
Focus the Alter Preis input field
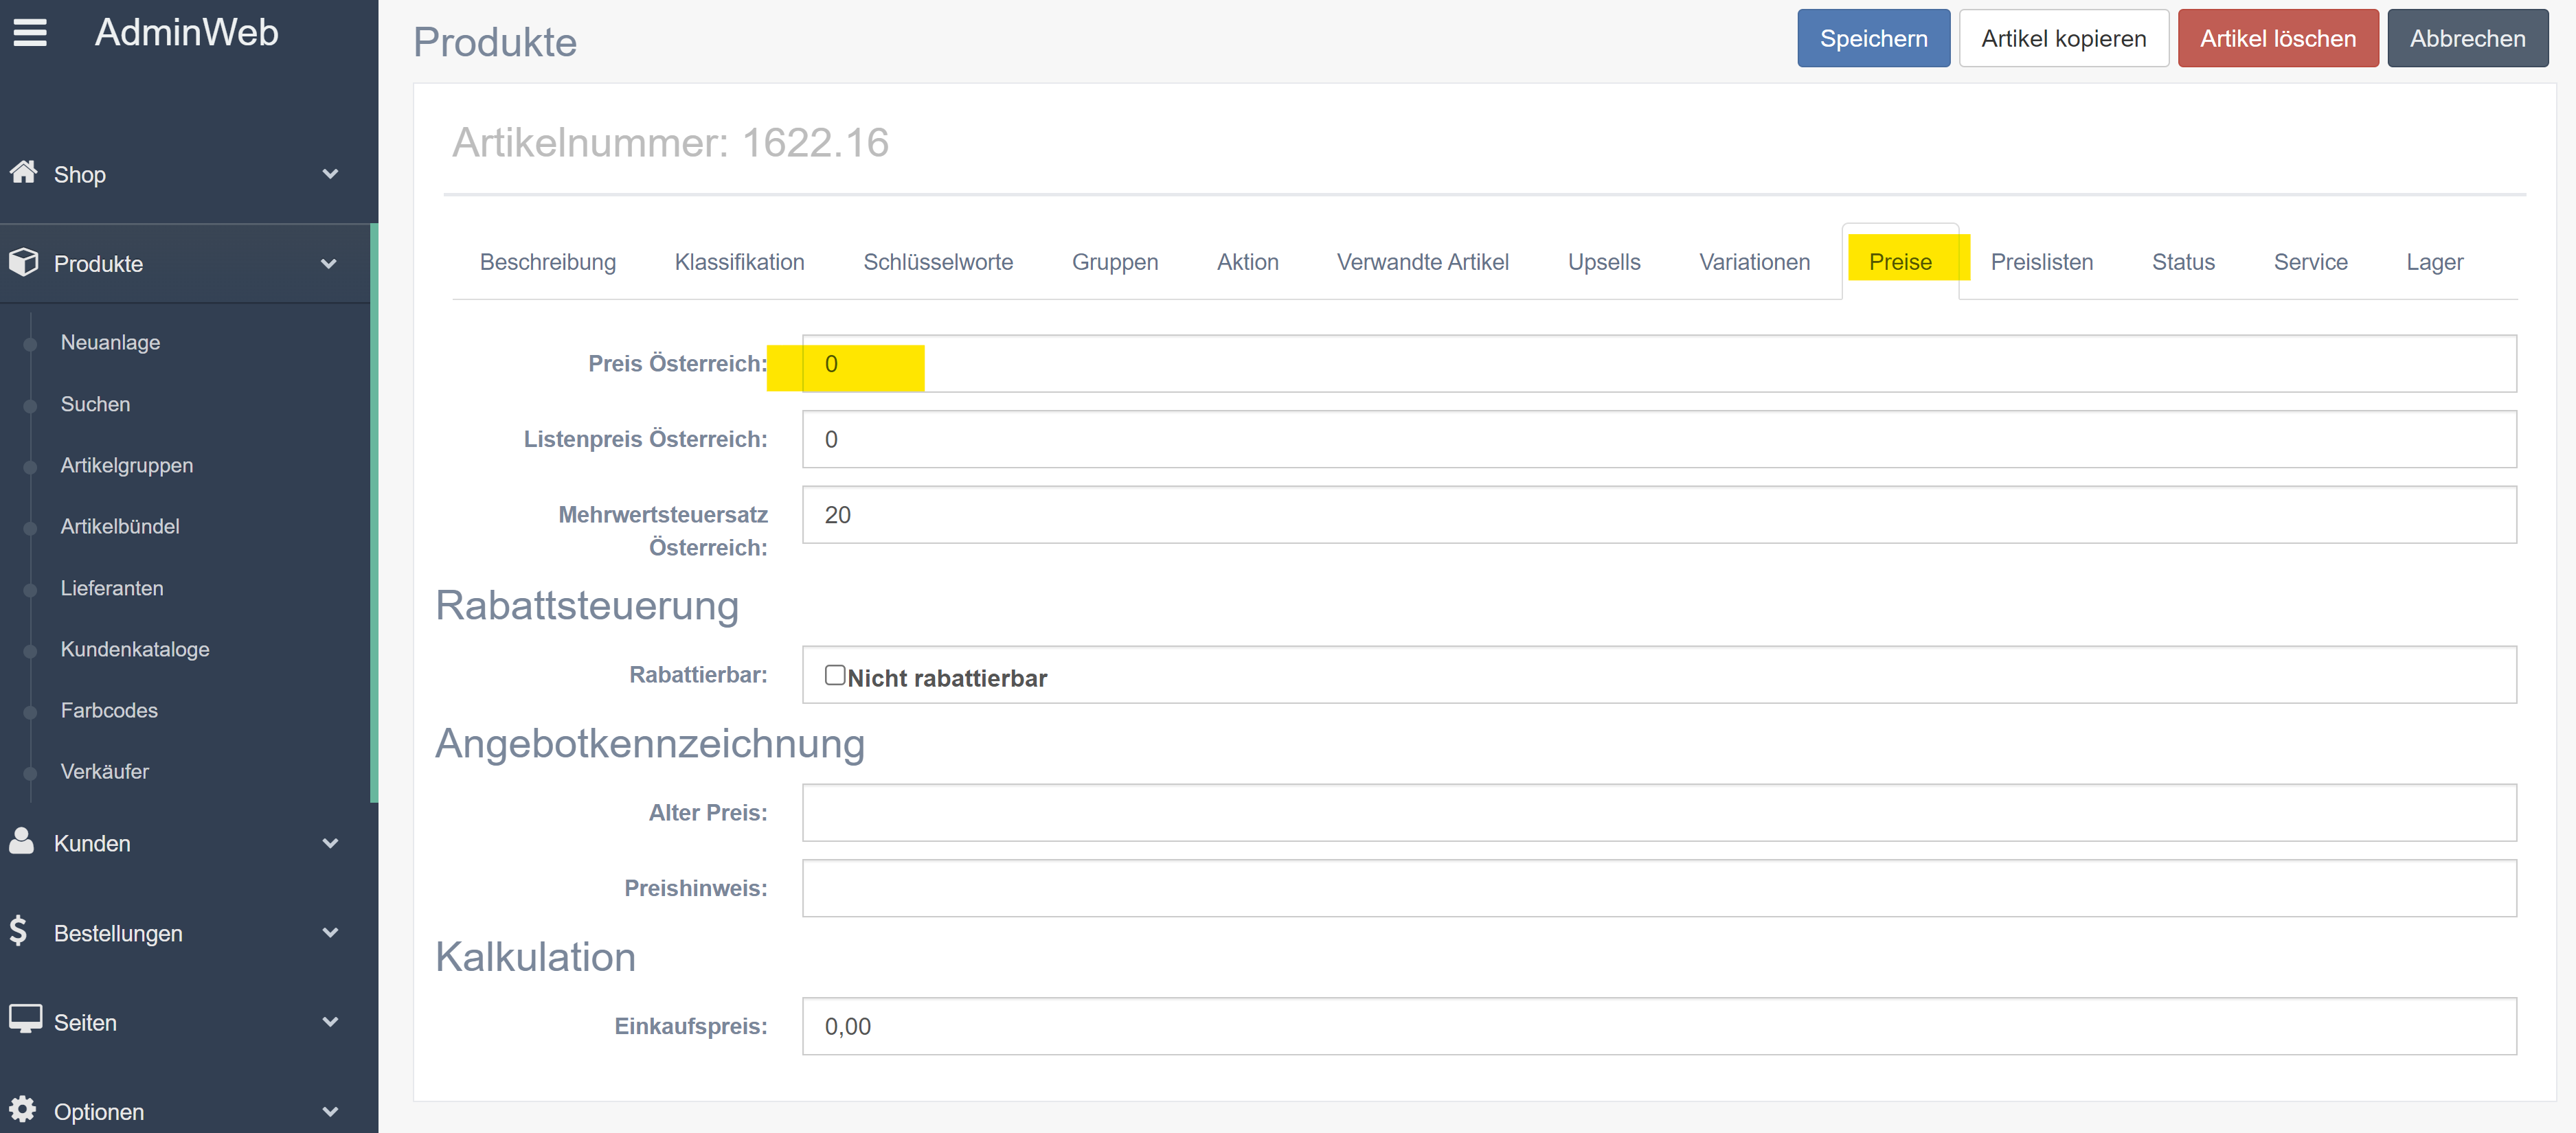coord(1659,813)
